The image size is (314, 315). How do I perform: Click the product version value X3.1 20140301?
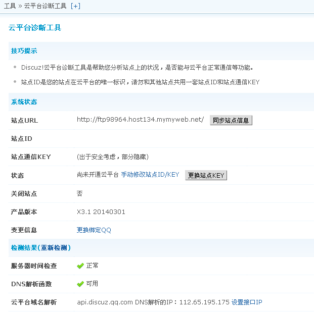coord(101,212)
